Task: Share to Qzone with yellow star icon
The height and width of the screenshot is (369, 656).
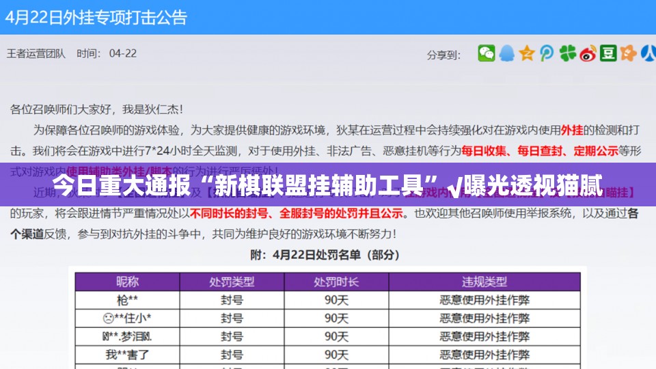Action: coord(526,53)
